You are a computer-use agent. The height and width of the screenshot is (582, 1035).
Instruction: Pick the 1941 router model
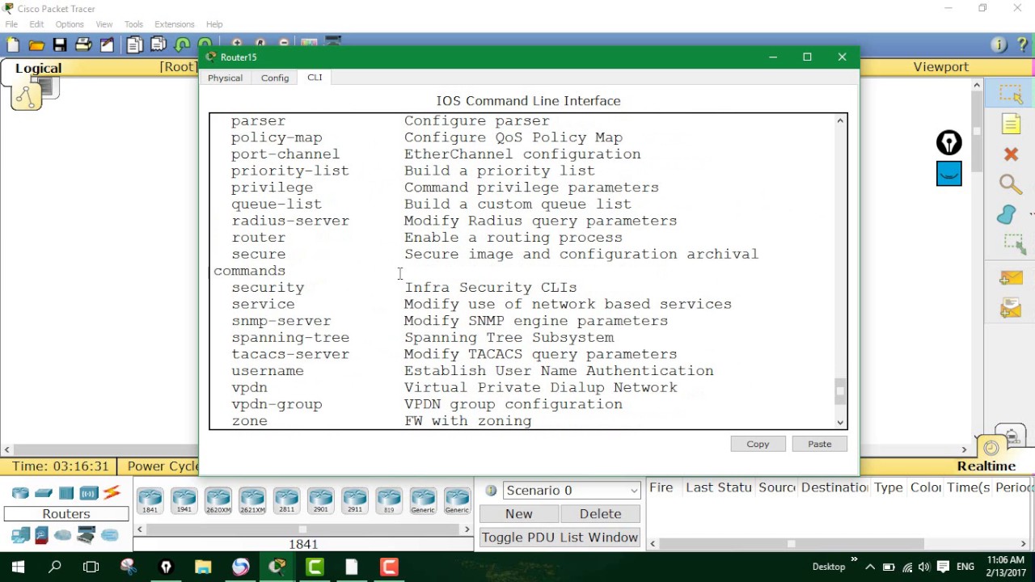click(x=184, y=501)
